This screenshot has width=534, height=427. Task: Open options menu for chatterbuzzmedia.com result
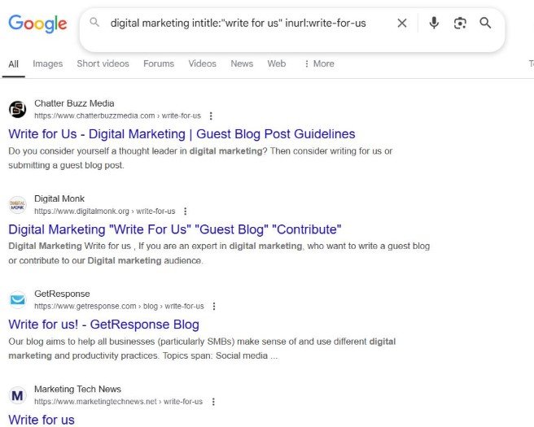click(x=211, y=116)
